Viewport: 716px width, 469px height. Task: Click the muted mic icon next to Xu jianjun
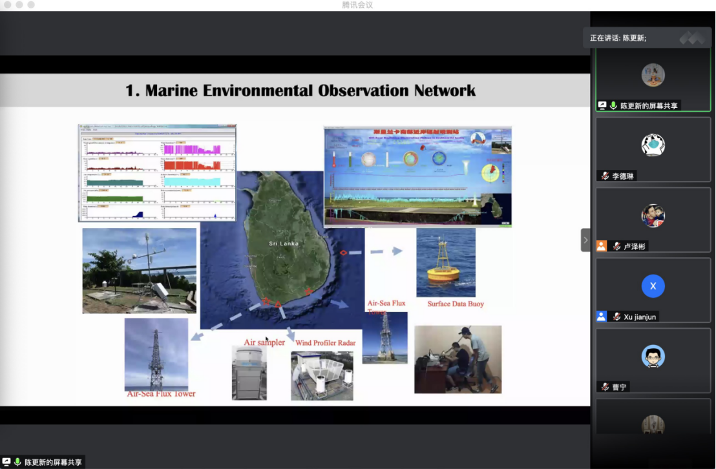pyautogui.click(x=617, y=317)
